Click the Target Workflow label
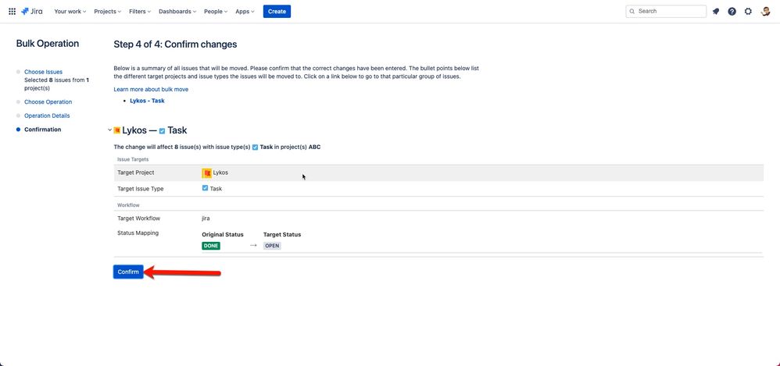Screen dimensions: 780x366 [139, 218]
